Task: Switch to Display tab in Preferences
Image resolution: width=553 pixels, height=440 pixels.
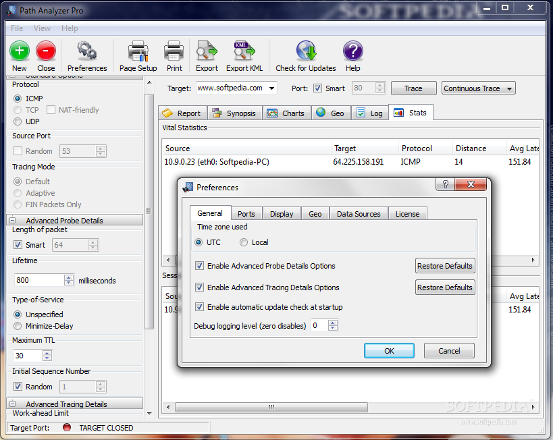Action: point(282,214)
